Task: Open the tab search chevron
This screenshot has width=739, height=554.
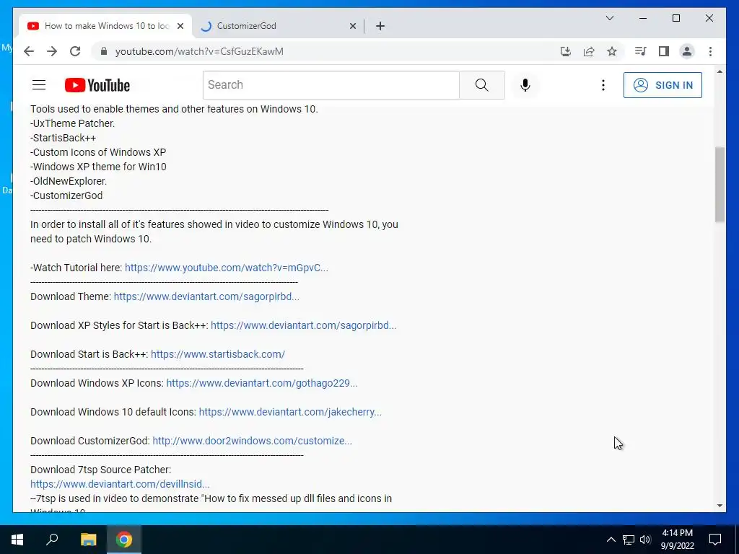Action: pos(609,18)
